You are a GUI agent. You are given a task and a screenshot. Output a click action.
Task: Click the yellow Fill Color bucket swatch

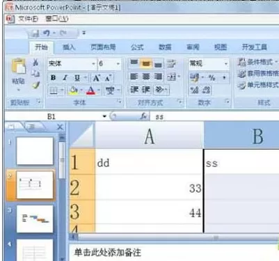coord(74,90)
